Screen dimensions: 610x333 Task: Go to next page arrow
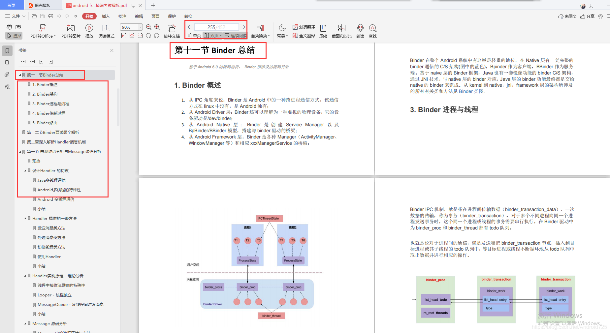click(244, 27)
